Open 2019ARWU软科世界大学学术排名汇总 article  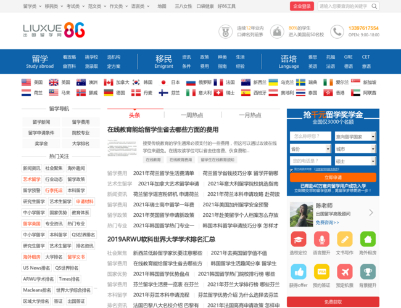click(161, 239)
